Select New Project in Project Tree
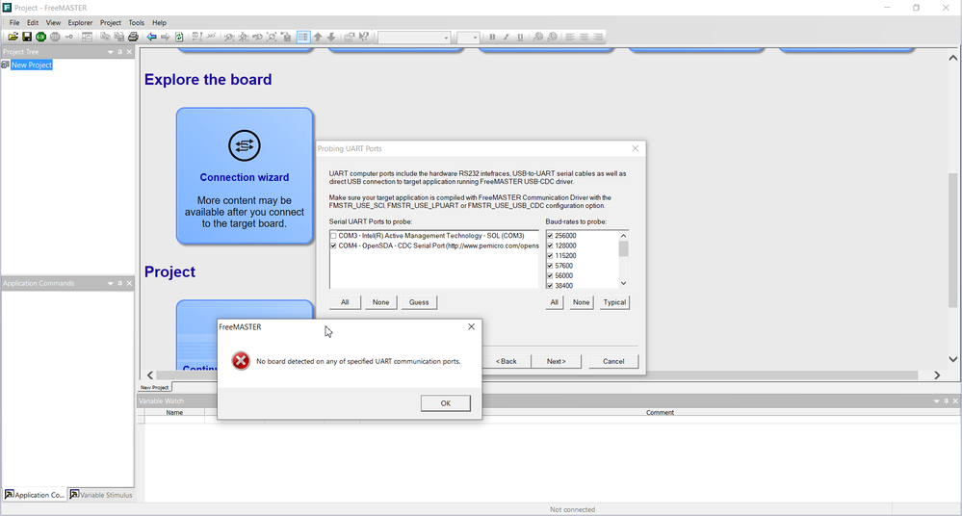Viewport: 962px width, 516px height. click(31, 65)
